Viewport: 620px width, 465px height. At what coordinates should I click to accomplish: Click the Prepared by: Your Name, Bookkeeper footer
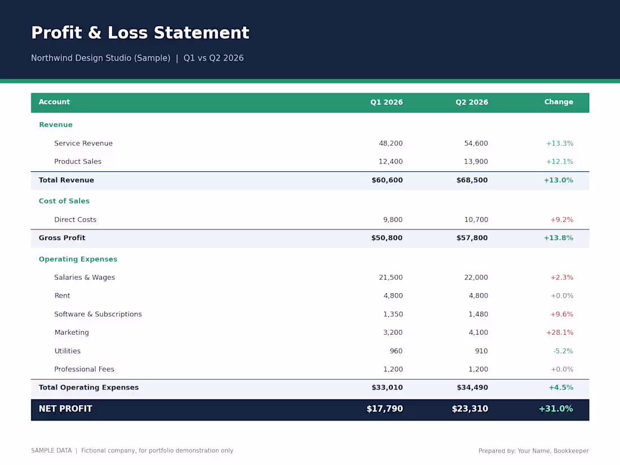(x=533, y=451)
